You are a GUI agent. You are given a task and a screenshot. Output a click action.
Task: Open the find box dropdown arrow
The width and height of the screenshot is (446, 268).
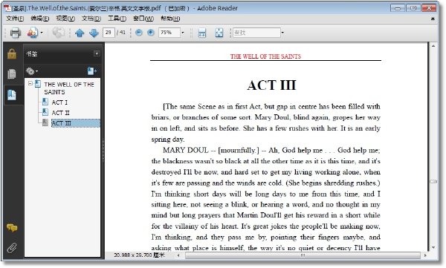[282, 33]
